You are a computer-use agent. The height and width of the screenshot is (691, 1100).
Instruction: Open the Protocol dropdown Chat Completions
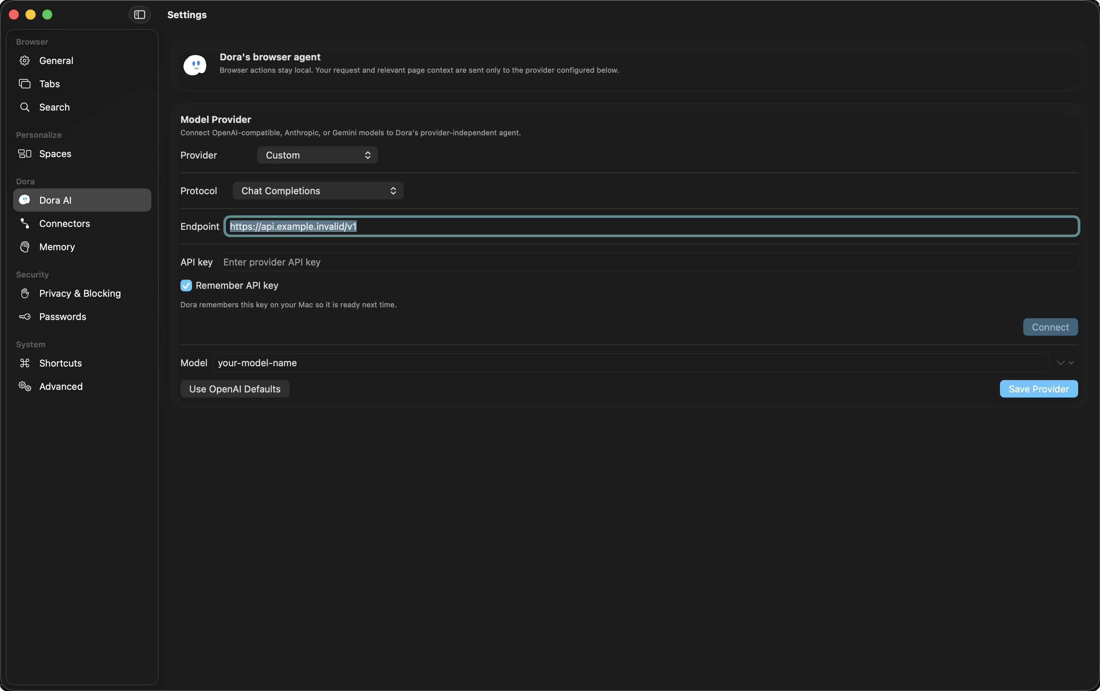point(318,191)
